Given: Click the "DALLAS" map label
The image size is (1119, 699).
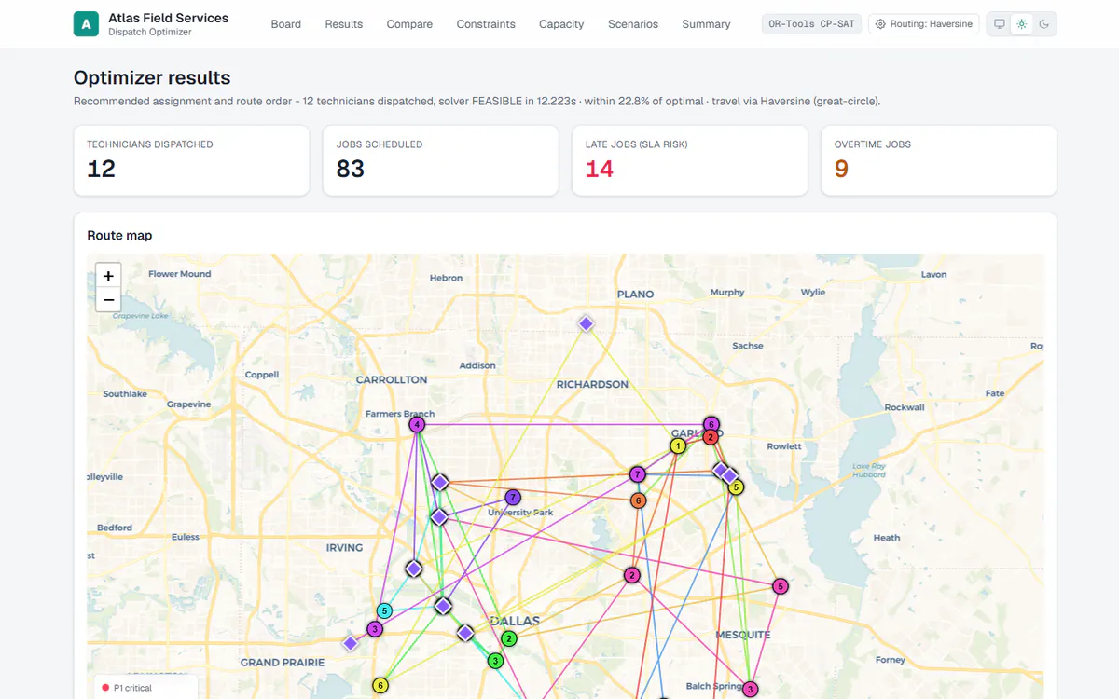Looking at the screenshot, I should coord(515,621).
